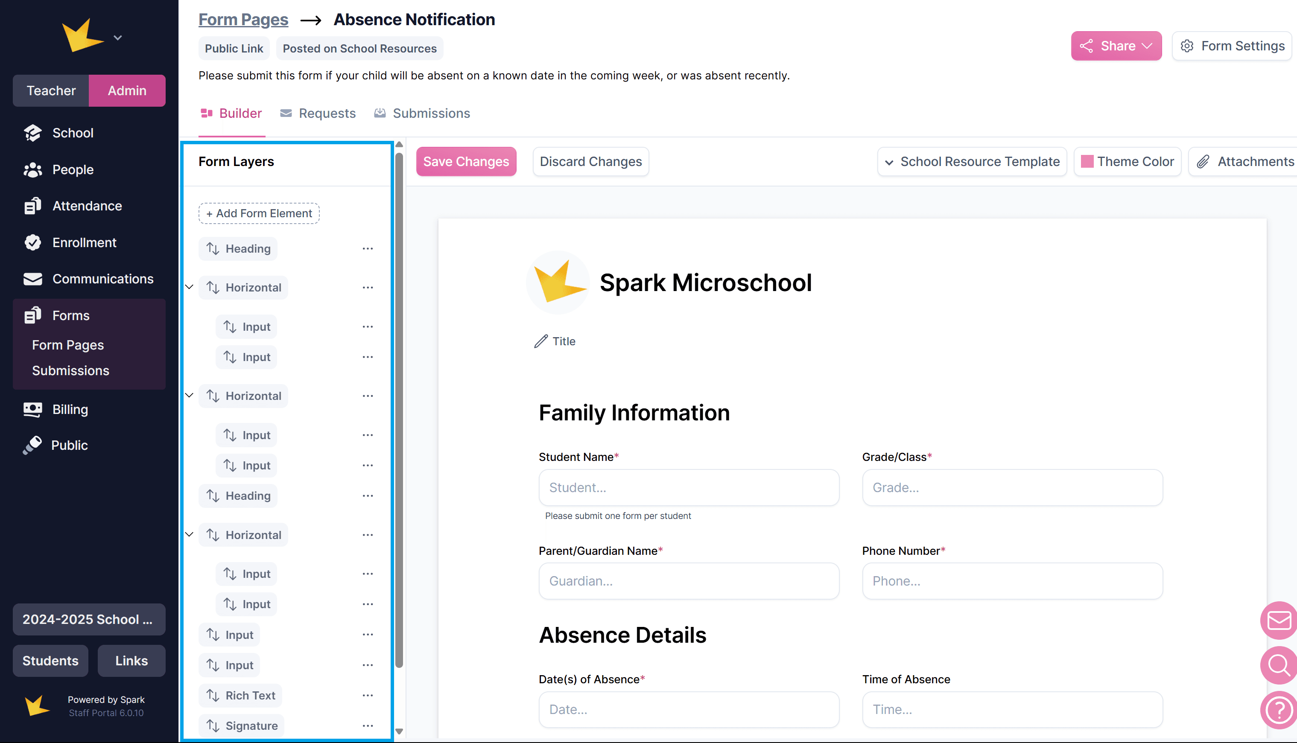
Task: Click the envelope message floating icon
Action: tap(1279, 621)
